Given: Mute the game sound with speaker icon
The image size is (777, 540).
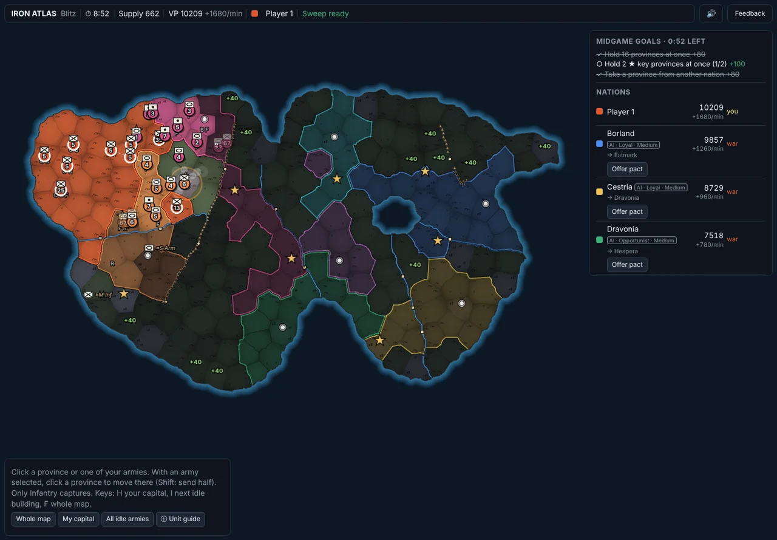Looking at the screenshot, I should (x=711, y=13).
